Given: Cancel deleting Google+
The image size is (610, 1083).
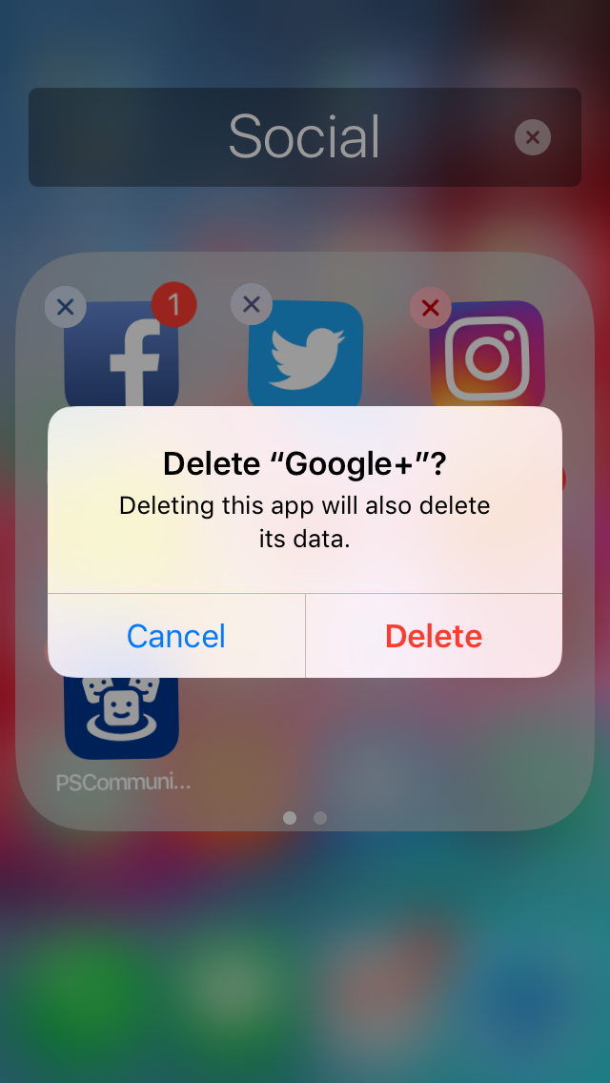Looking at the screenshot, I should [x=176, y=636].
